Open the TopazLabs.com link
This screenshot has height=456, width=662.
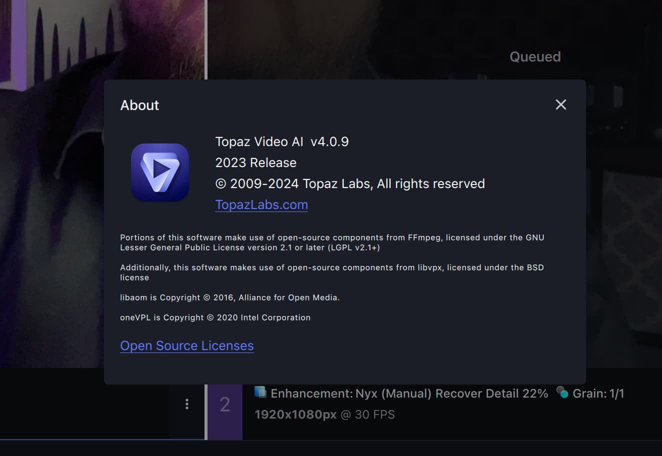click(x=261, y=204)
